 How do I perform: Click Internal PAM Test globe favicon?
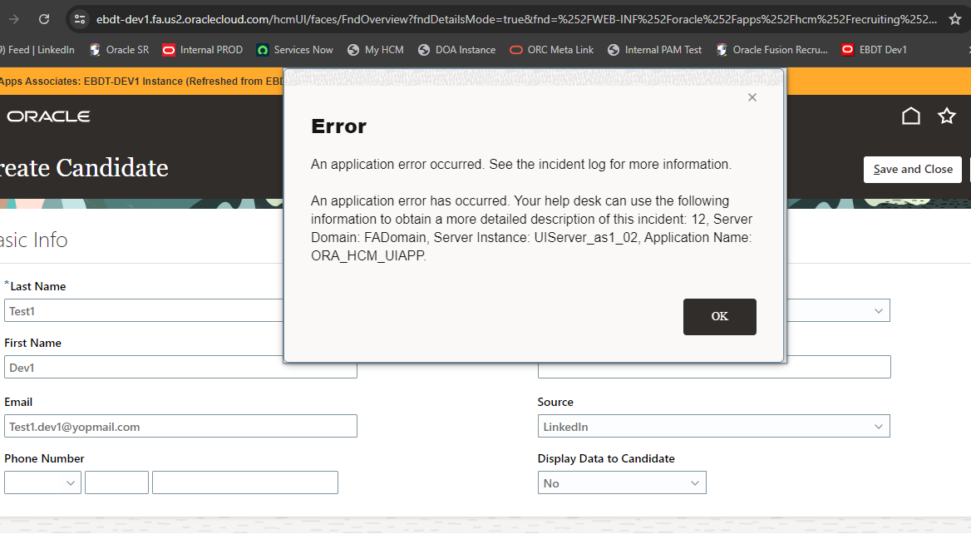point(613,50)
